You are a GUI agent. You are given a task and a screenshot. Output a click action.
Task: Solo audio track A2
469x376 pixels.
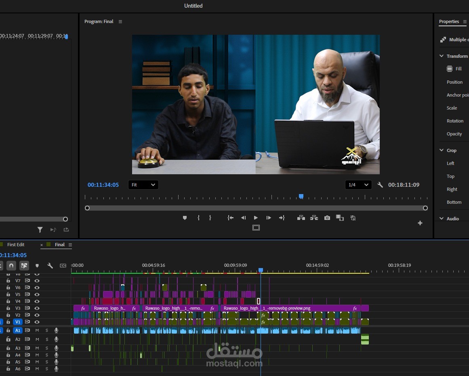(x=47, y=340)
